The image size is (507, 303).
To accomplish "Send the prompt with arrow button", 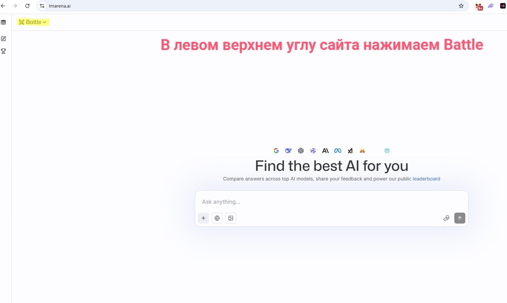I will click(x=460, y=218).
